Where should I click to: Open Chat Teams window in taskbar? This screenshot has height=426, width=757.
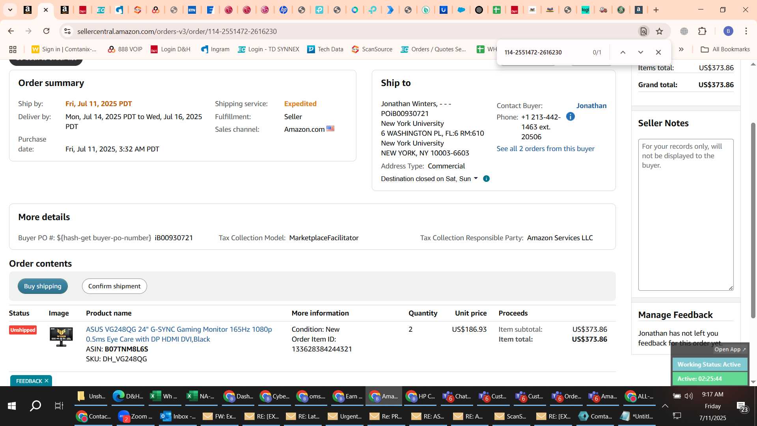(457, 396)
